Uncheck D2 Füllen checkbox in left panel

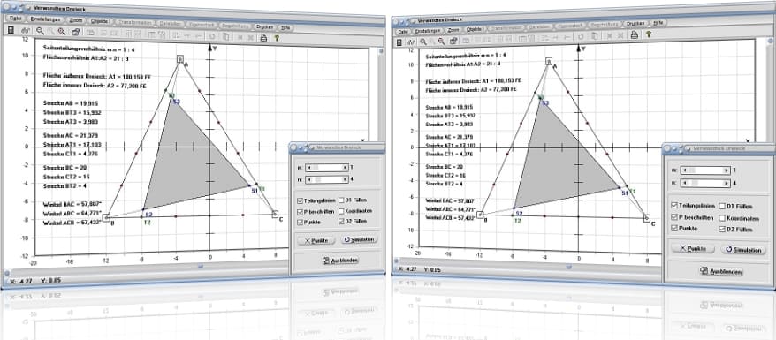tap(342, 222)
